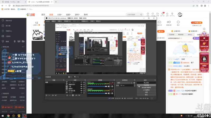
Task: Move the selected source up
Action: (x=76, y=95)
